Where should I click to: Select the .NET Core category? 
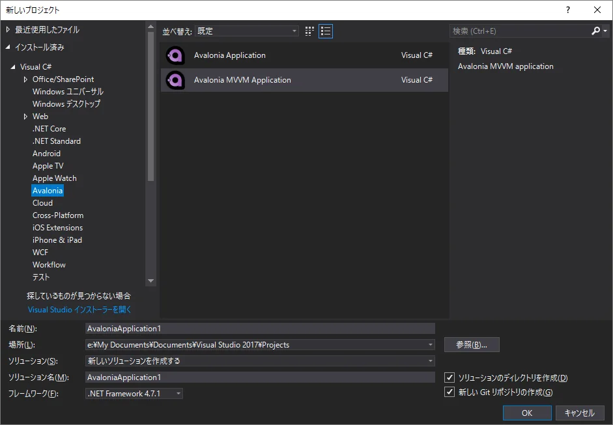click(49, 129)
